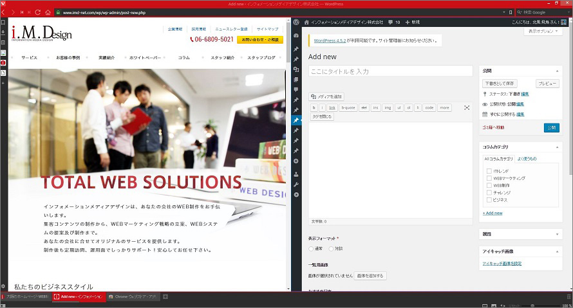Select the 対談 display format radio
The width and height of the screenshot is (573, 308).
(x=331, y=248)
